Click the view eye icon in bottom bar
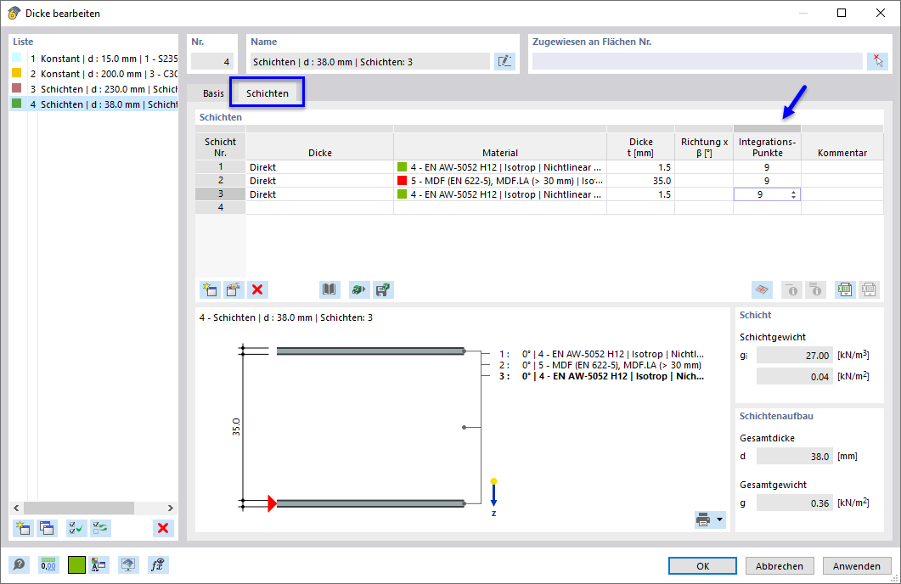Screen dimensions: 901x584 127,565
